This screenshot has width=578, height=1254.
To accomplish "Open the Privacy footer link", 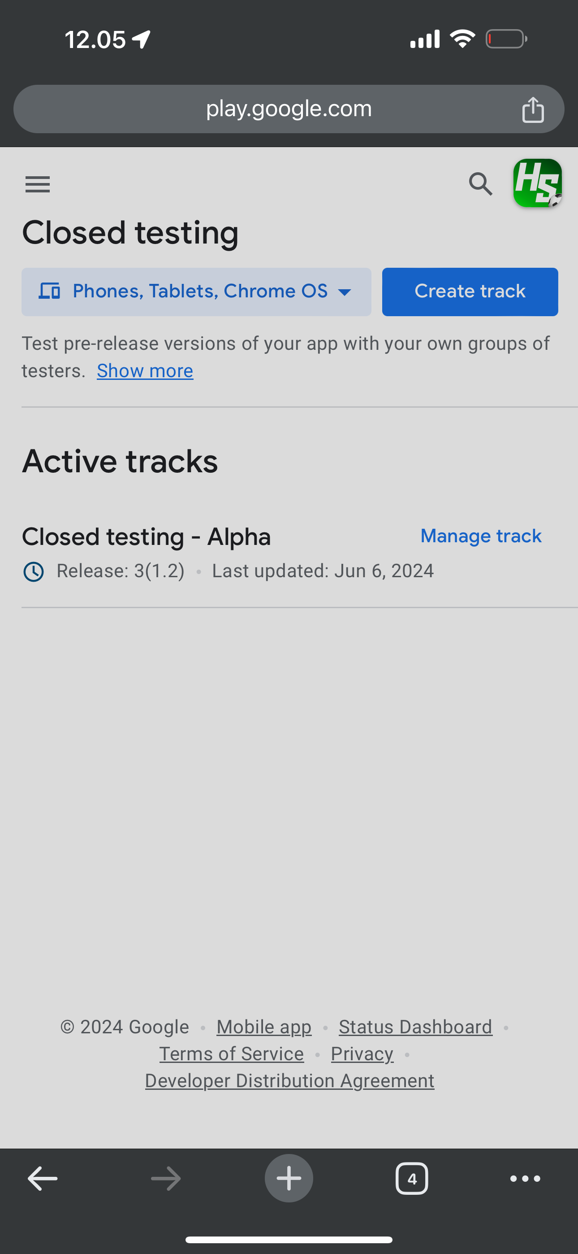I will click(362, 1054).
